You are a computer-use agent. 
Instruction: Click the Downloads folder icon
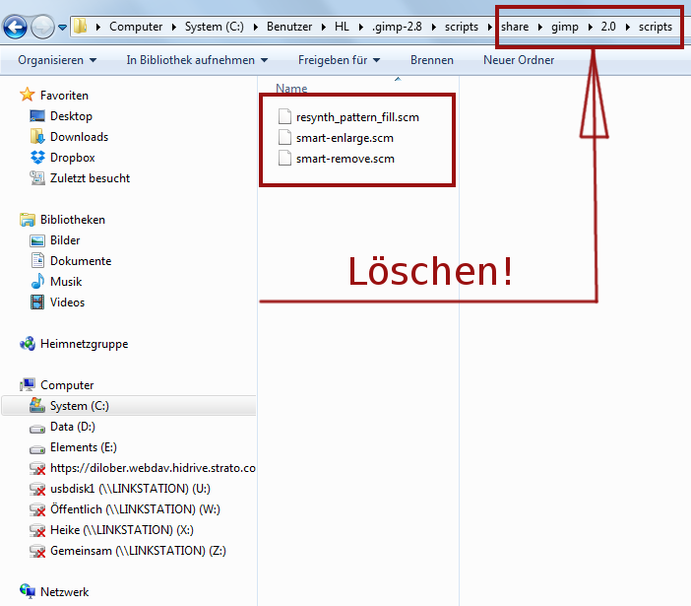click(x=37, y=137)
